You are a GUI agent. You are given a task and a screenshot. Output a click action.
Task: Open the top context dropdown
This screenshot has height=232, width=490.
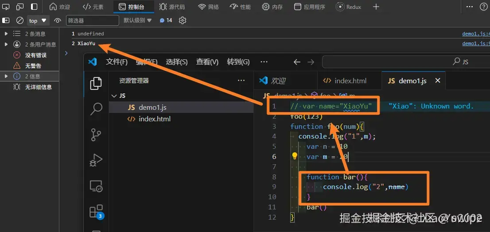click(38, 21)
